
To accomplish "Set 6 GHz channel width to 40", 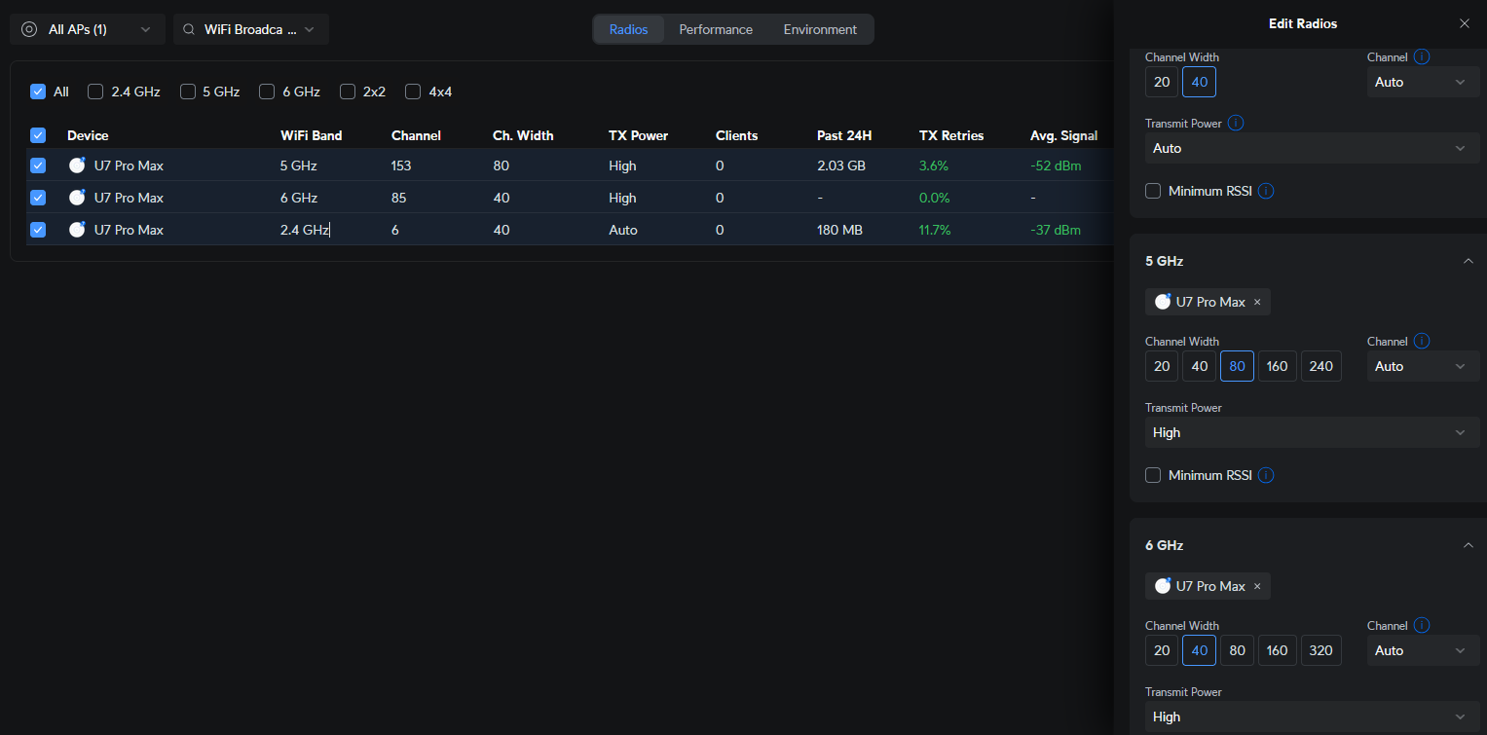I will tap(1200, 650).
